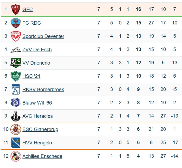The width and height of the screenshot is (182, 168).
Task: Click the HVV Hengelo blue crest
Action: click(15, 143)
